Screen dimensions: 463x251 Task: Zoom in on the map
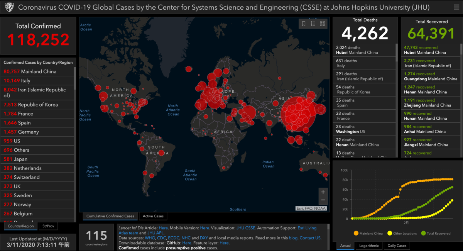coord(323,192)
